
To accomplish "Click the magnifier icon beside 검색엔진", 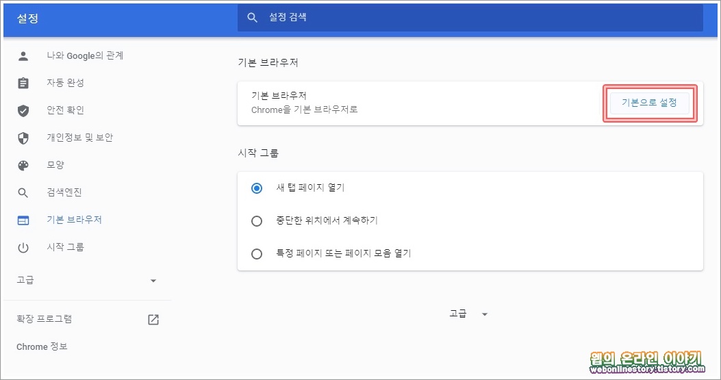I will [23, 193].
